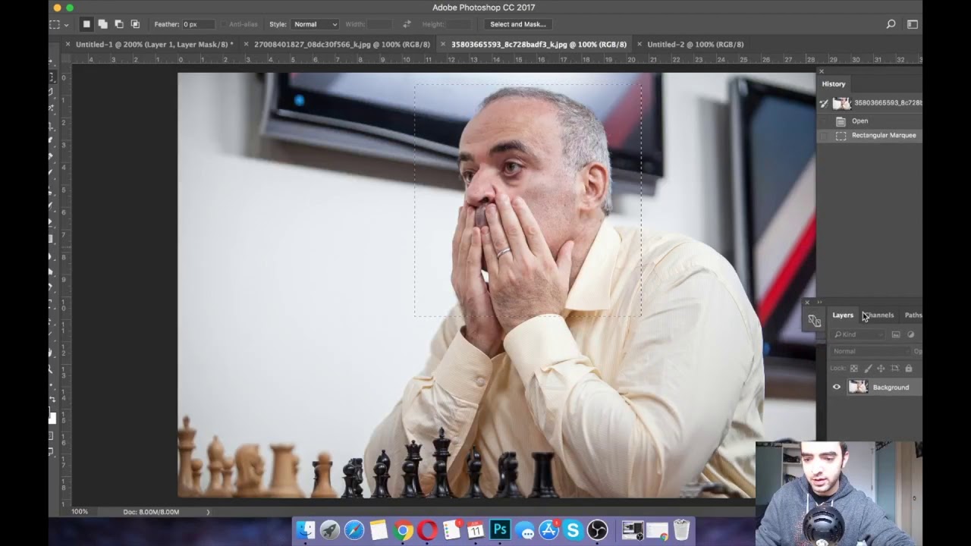The height and width of the screenshot is (546, 971).
Task: Hide the Background layer
Action: (837, 387)
